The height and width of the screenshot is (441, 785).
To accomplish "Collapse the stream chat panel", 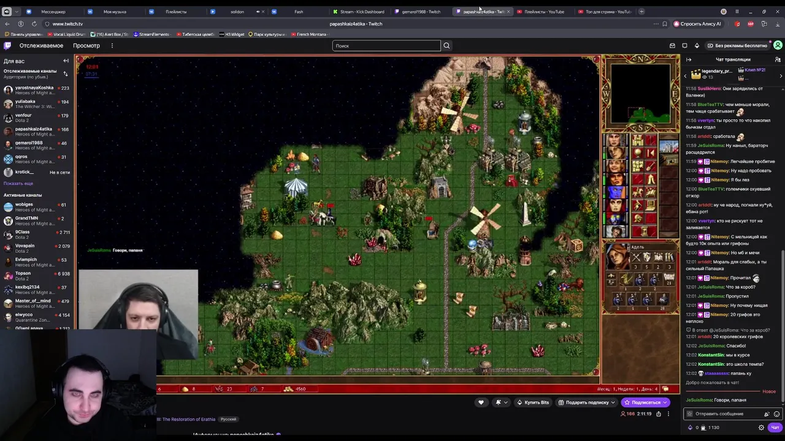I will [689, 59].
